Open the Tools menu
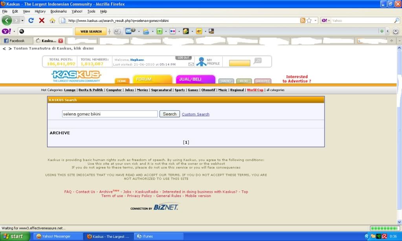 [x=91, y=11]
